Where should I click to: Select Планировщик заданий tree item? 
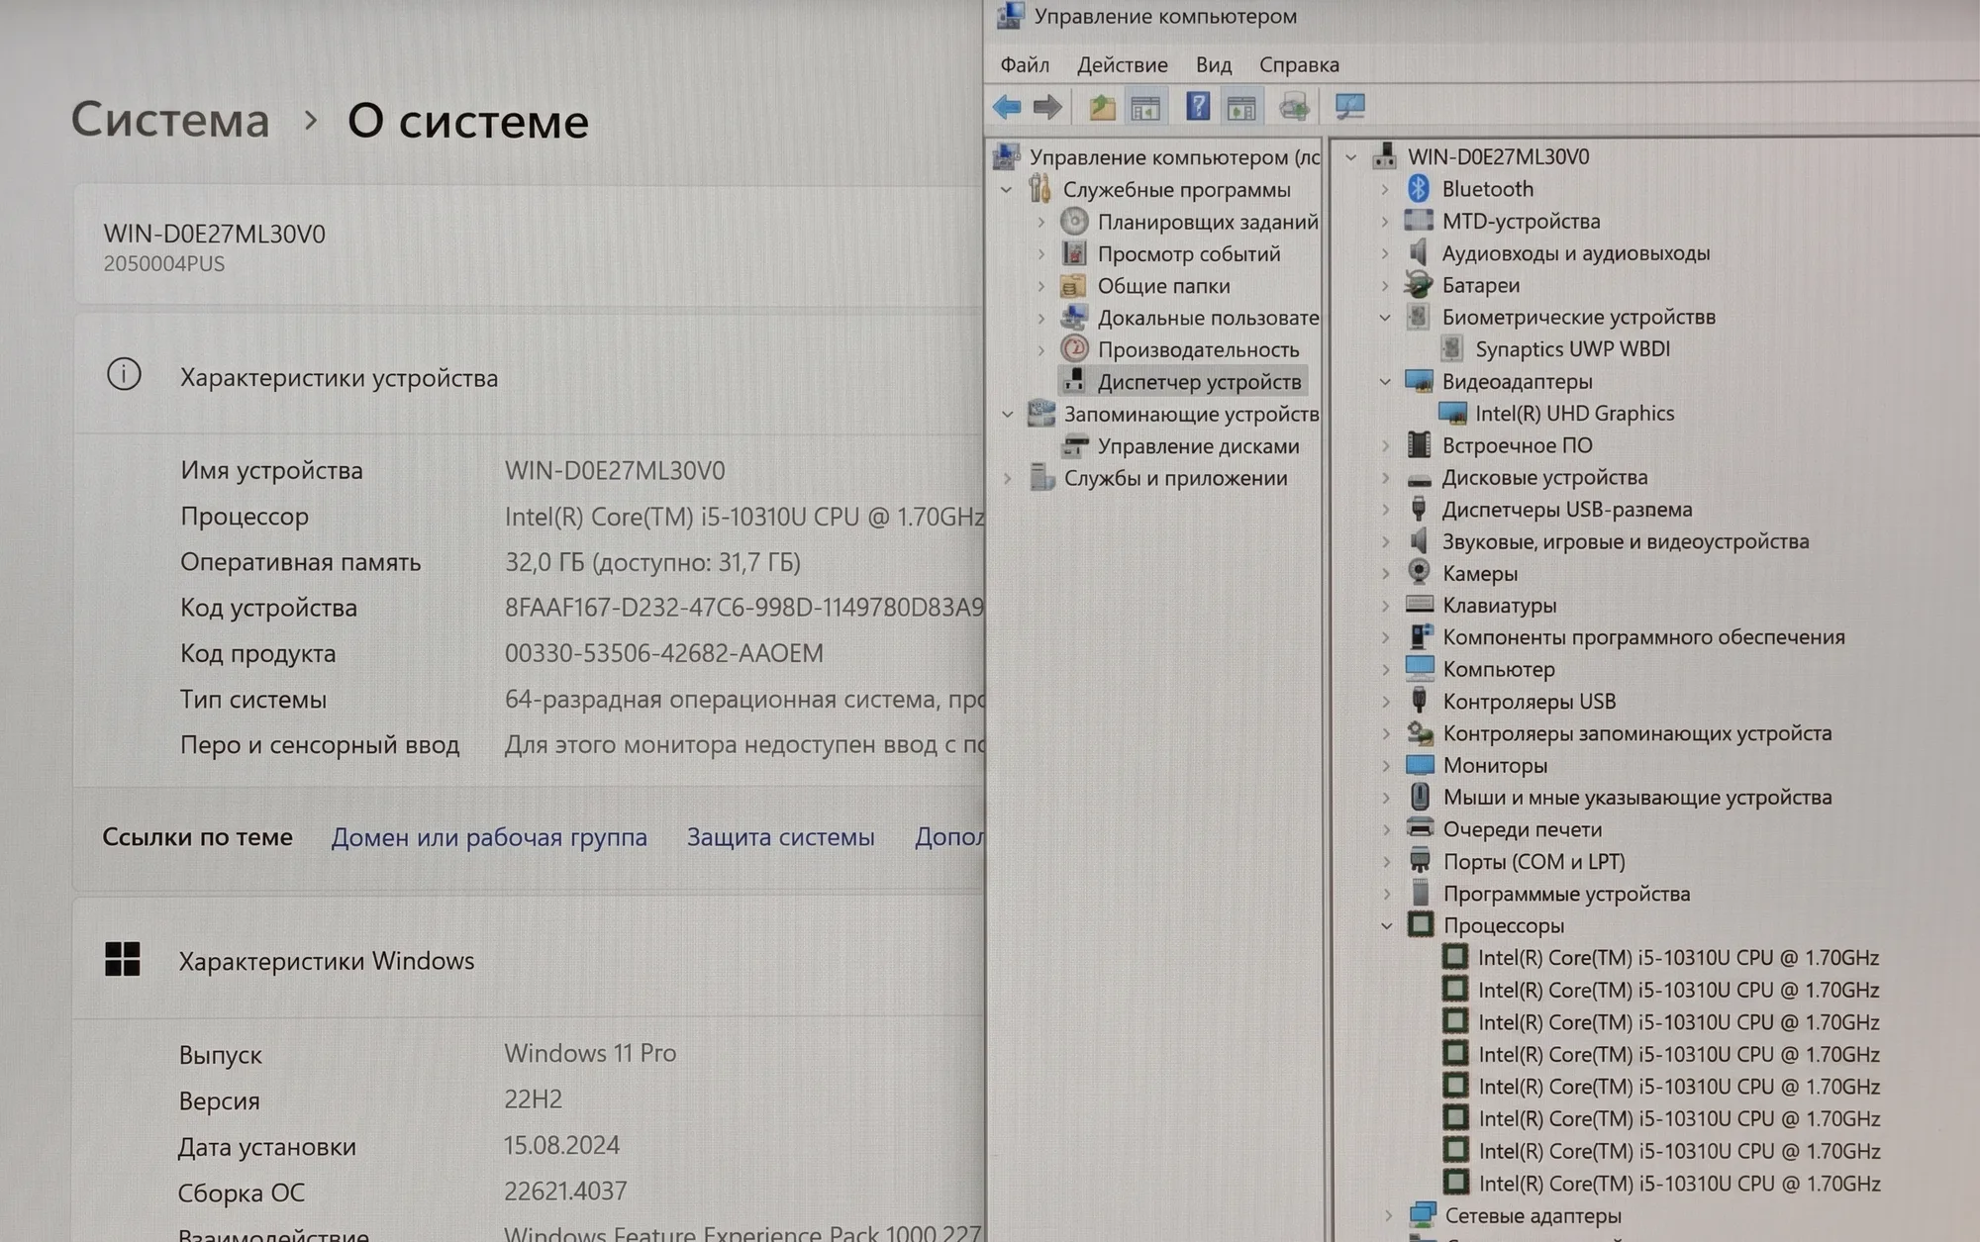click(1207, 222)
